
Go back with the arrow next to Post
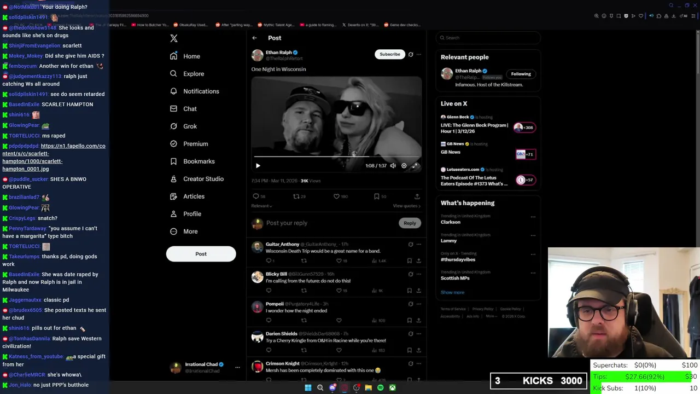pos(254,38)
